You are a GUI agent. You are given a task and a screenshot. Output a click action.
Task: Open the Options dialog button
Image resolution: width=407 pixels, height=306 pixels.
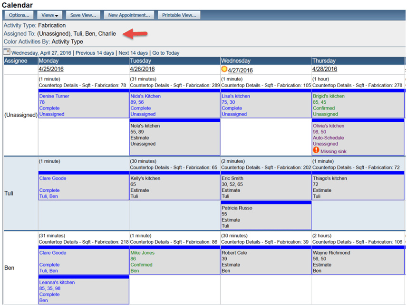[19, 15]
